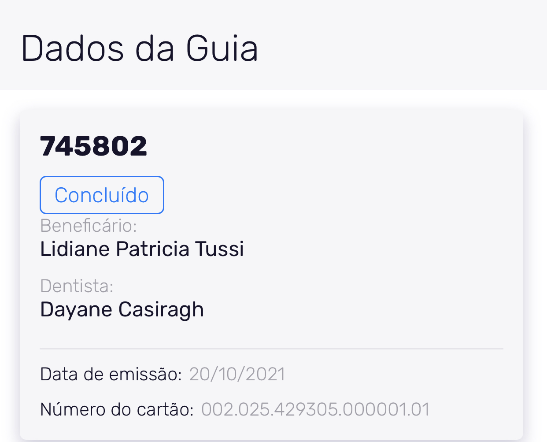Click the surname Tussi
This screenshot has width=547, height=442.
[219, 249]
